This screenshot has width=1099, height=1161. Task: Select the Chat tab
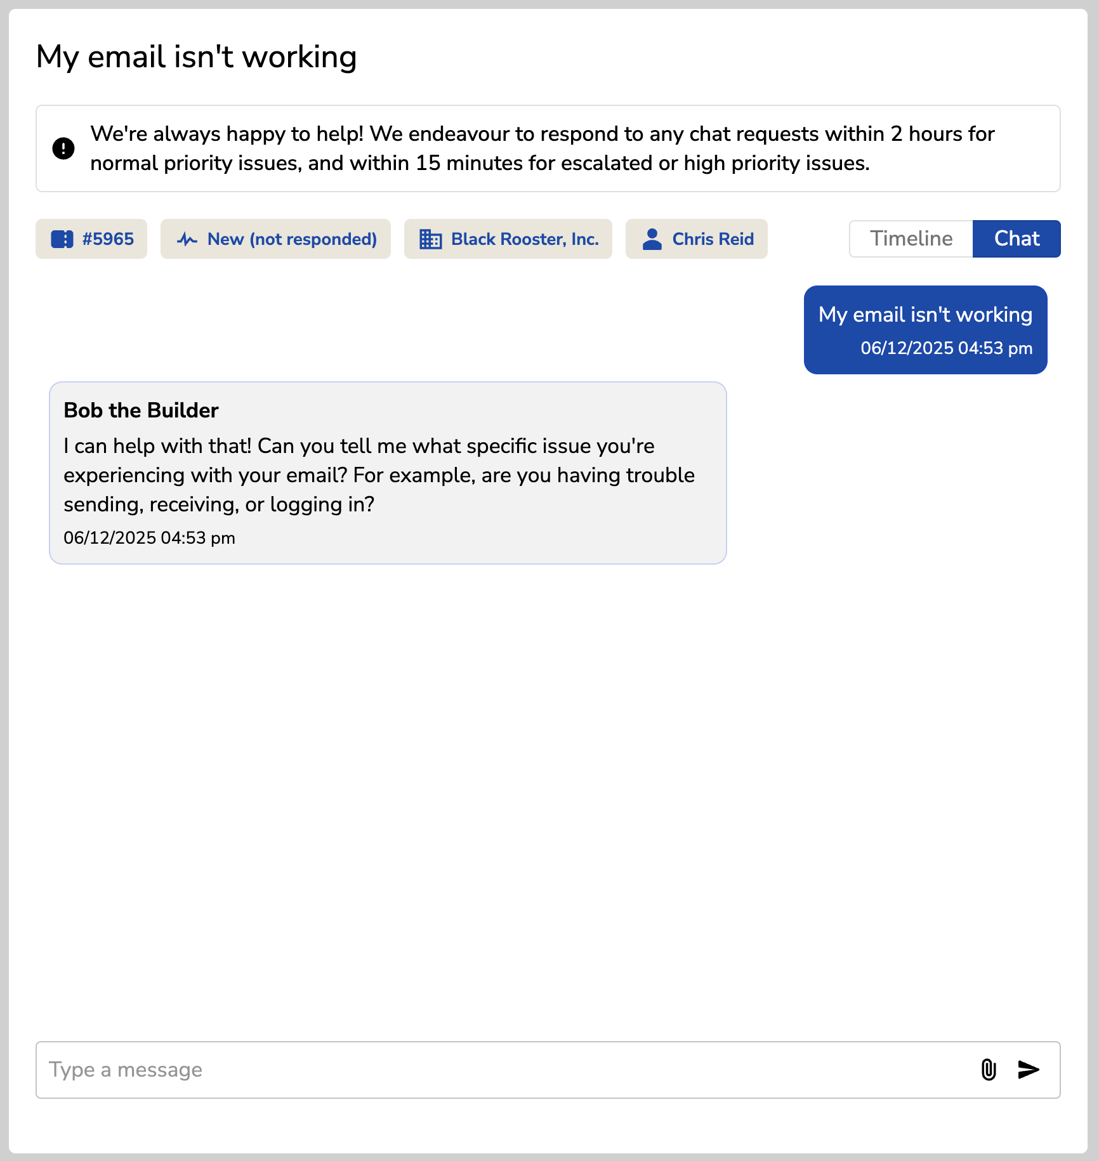(1017, 239)
